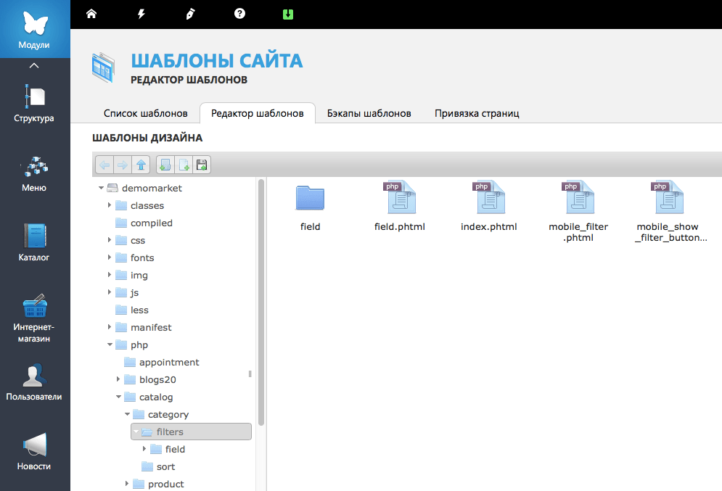Select the field folder in file pane
The height and width of the screenshot is (491, 722).
pos(310,207)
